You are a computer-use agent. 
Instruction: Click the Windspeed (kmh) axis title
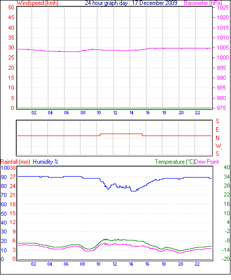[38, 3]
